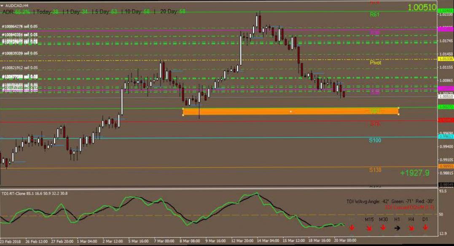This screenshot has height=246, width=454.
Task: Click the right handle of orange rectangle
Action: click(x=398, y=111)
